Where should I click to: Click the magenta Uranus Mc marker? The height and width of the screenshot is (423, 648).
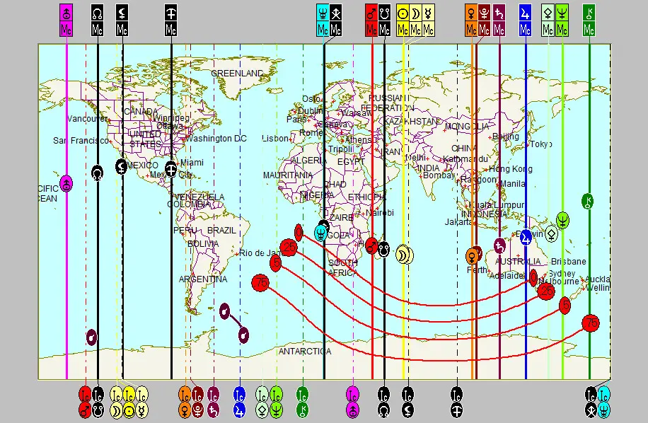point(66,21)
